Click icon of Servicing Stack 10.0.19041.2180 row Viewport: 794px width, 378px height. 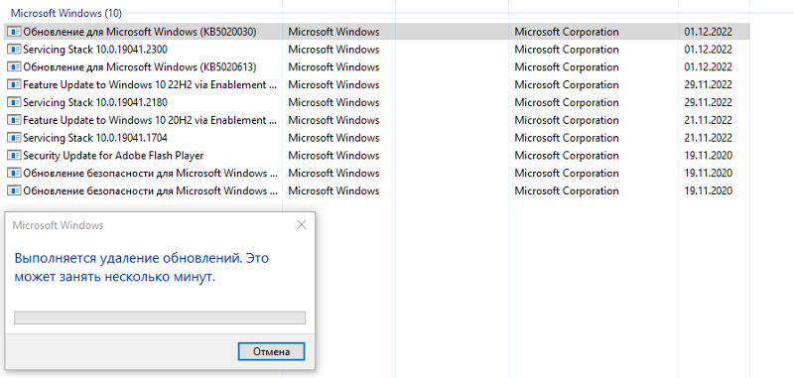point(14,103)
